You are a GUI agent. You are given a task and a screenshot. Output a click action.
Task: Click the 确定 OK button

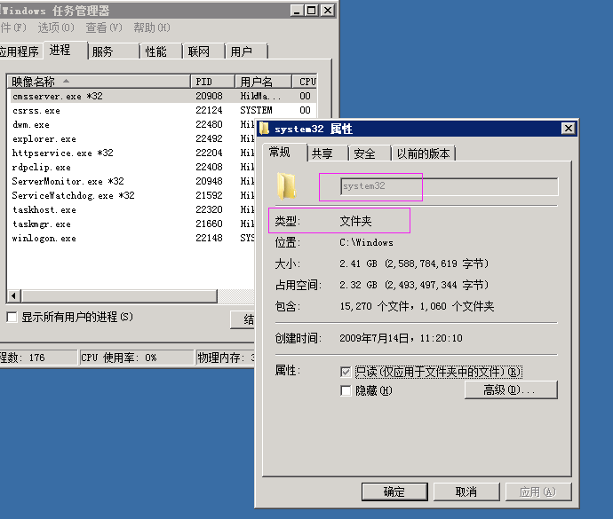[x=394, y=491]
